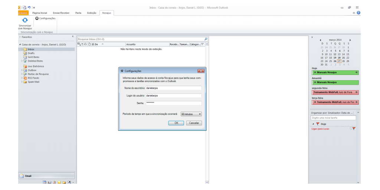Open Notes icon in navigation bottom bar
The image size is (380, 190).
pos(59,182)
